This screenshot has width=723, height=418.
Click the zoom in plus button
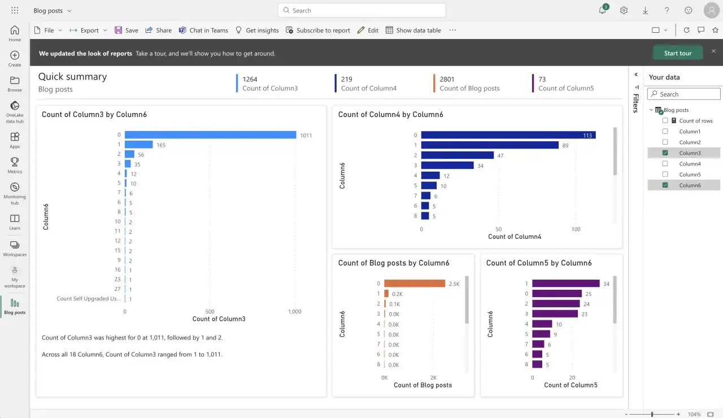click(x=678, y=414)
